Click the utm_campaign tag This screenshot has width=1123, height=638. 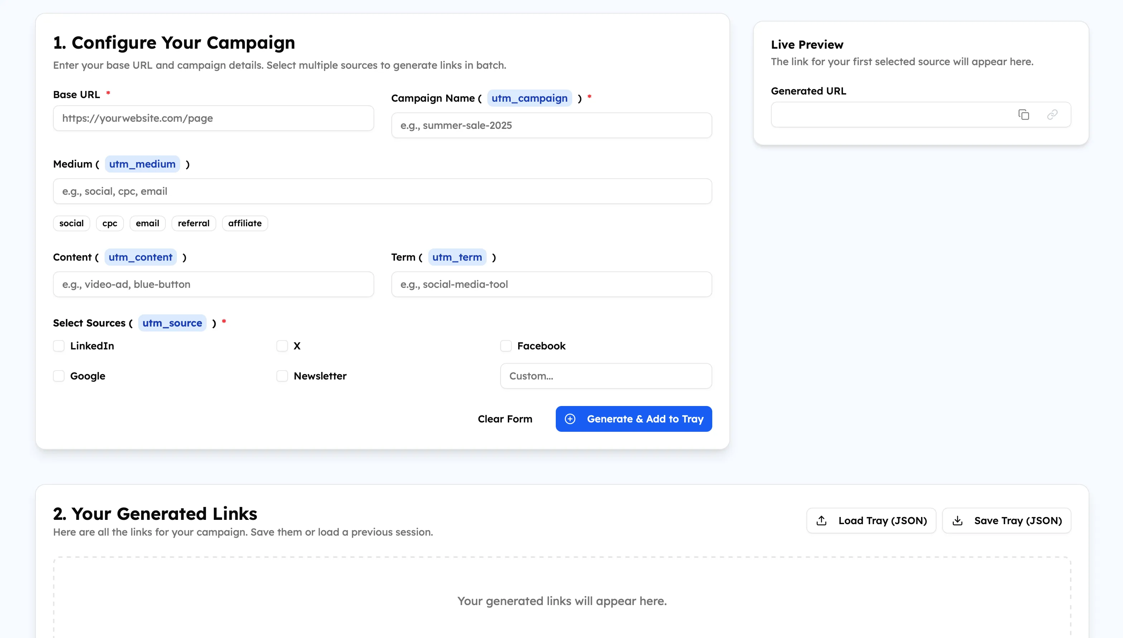coord(529,98)
